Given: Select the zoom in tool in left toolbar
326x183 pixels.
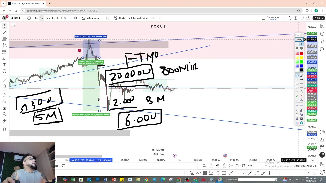Looking at the screenshot, I should (4, 86).
